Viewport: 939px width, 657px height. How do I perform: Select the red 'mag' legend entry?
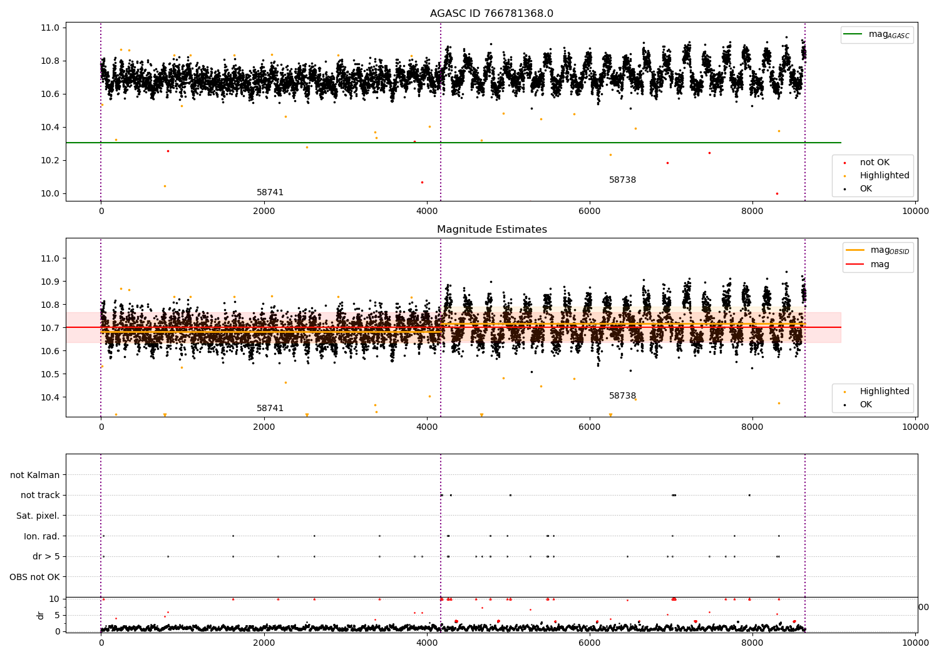point(868,265)
